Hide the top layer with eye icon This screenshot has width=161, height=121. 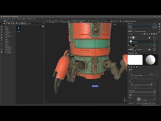click(128, 38)
